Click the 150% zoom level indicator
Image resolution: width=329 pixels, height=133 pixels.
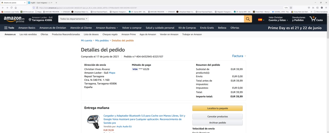[286, 8]
